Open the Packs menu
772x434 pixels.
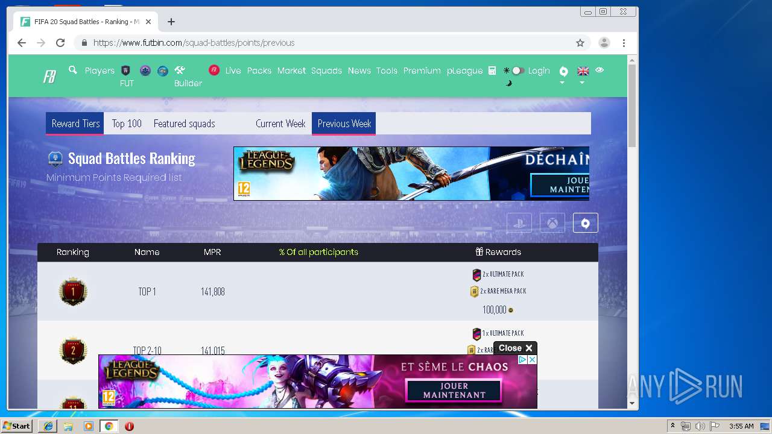pos(259,71)
